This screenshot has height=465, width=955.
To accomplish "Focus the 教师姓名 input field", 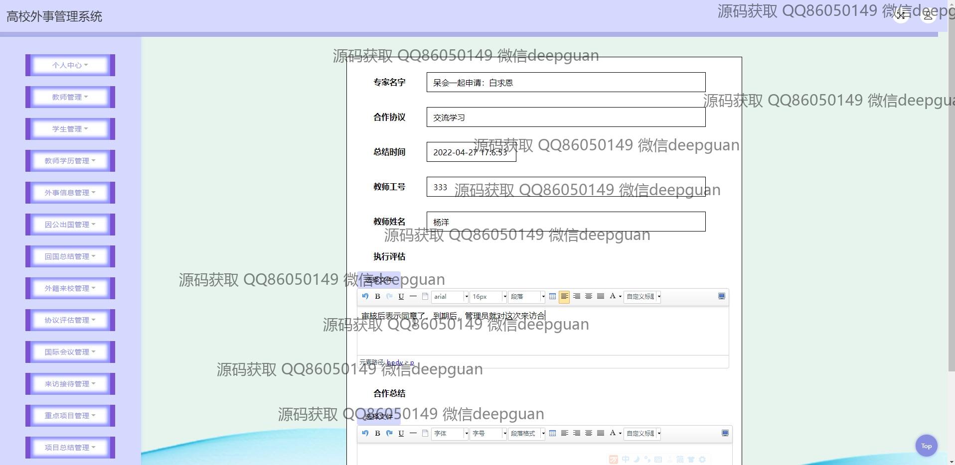I will (x=566, y=222).
